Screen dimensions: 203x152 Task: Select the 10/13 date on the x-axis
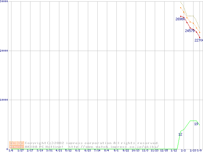point(135,150)
